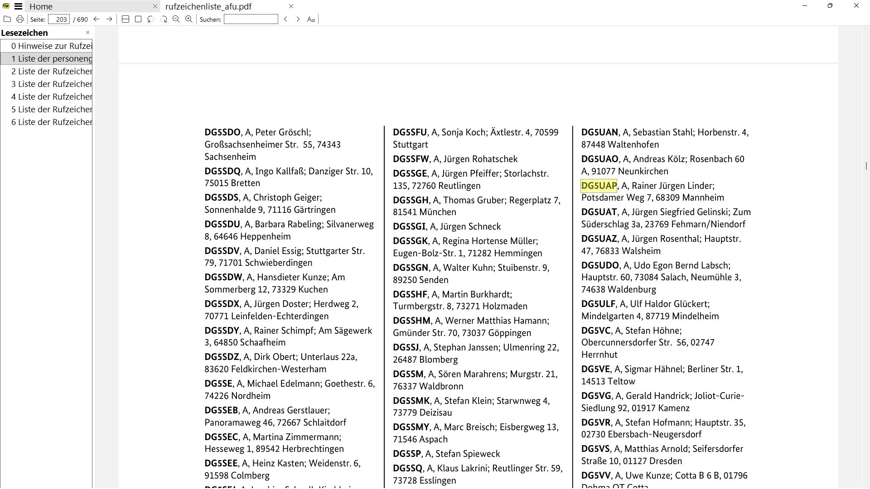Screen dimensions: 870x489
Task: Click the page number field
Action: 59,19
